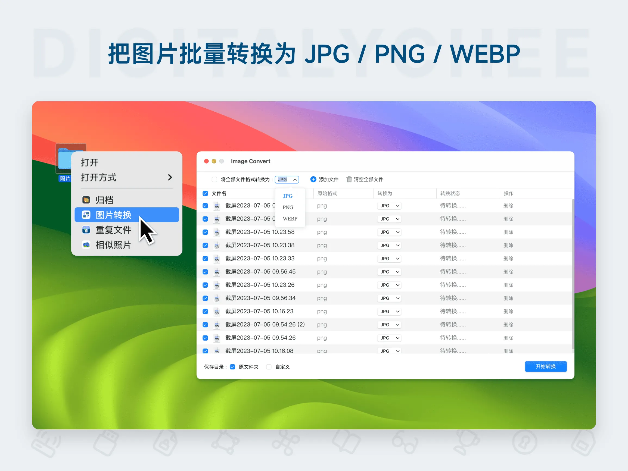Image resolution: width=628 pixels, height=471 pixels.
Task: Open the global JPG format dropdown
Action: click(x=287, y=179)
